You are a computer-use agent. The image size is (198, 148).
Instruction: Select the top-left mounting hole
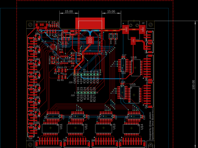click(30, 25)
